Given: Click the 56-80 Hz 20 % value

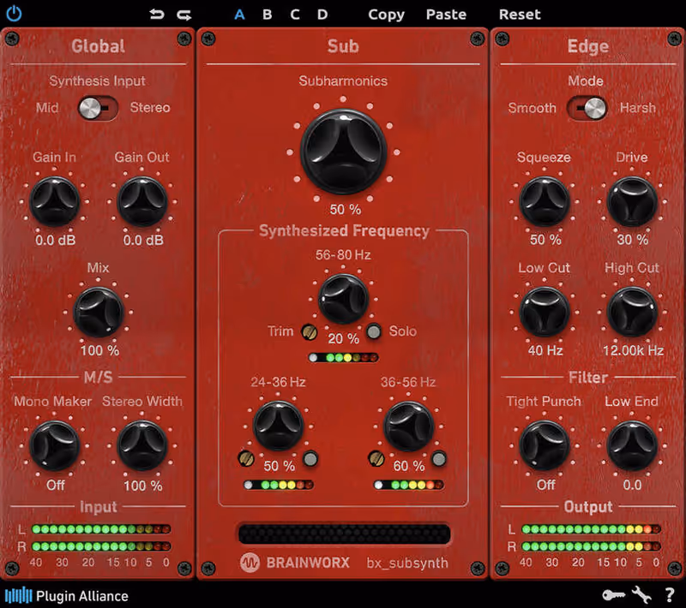Looking at the screenshot, I should (x=344, y=338).
